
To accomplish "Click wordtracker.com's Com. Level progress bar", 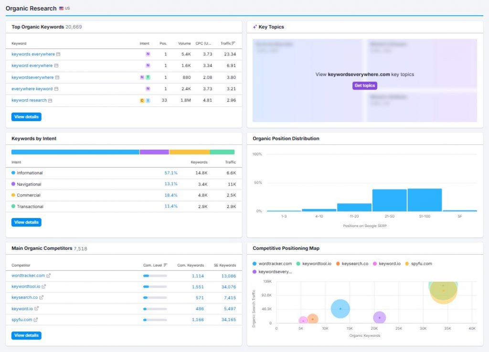I will point(154,275).
